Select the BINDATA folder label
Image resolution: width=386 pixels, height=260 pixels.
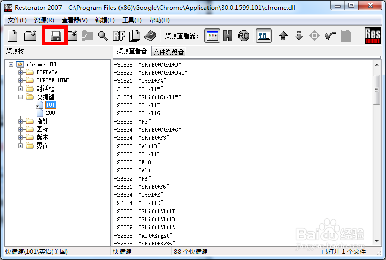click(x=47, y=72)
